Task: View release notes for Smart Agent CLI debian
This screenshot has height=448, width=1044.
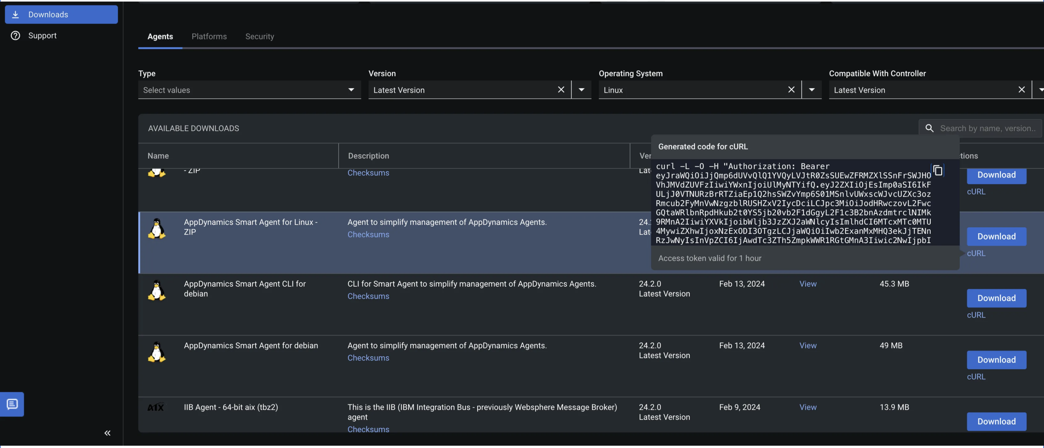Action: pyautogui.click(x=808, y=284)
